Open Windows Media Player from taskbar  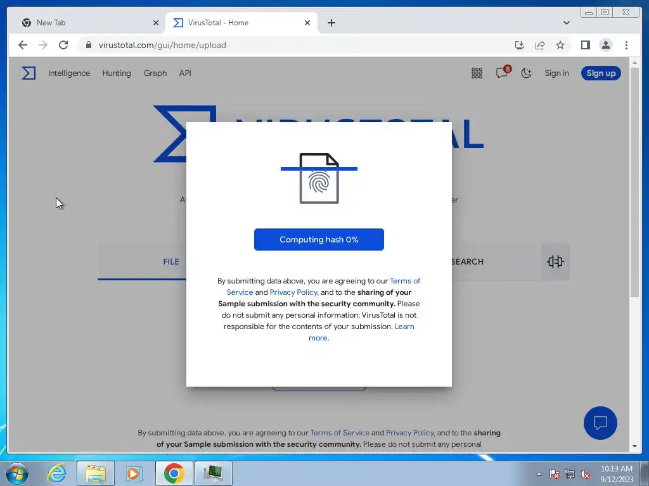(x=134, y=473)
